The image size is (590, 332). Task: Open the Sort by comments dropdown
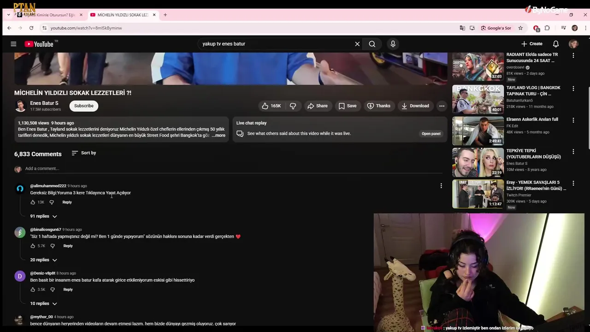coord(84,153)
